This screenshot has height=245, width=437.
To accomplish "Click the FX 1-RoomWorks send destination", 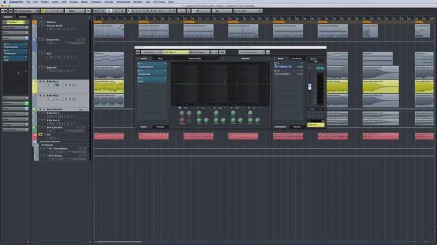I will [283, 67].
